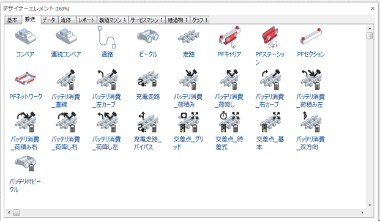The height and width of the screenshot is (221, 380).
Task: Click the vertical scrollbar down arrow
Action: pos(370,205)
